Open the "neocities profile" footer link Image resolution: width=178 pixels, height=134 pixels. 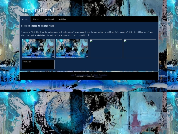83,75
